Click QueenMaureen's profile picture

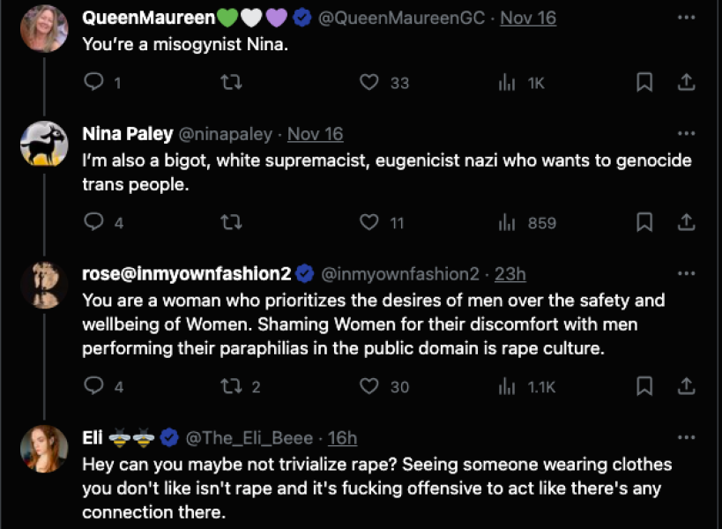43,28
